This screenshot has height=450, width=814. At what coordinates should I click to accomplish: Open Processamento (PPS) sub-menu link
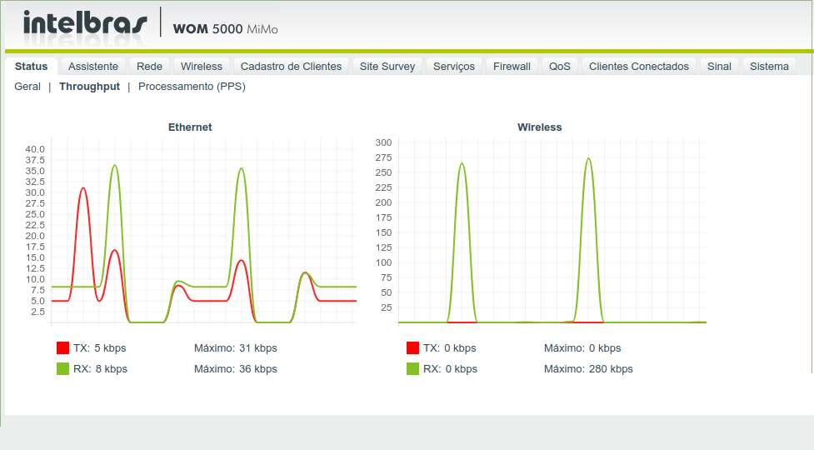tap(192, 87)
